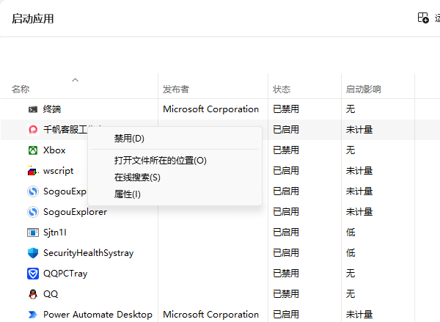Select the QQ row name
440x322 pixels.
(51, 294)
